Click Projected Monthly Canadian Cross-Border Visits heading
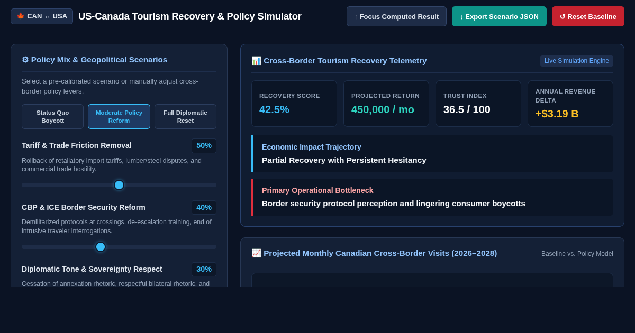This screenshot has width=635, height=333. point(374,253)
